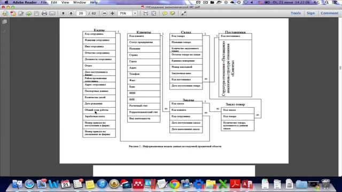Click the 'Поставщики' table title in the diagram

[235, 32]
